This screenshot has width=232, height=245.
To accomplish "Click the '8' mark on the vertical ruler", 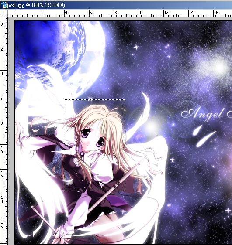I will pyautogui.click(x=2, y=123).
